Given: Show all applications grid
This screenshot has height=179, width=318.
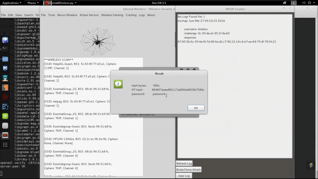Looking at the screenshot, I should click(5, 145).
